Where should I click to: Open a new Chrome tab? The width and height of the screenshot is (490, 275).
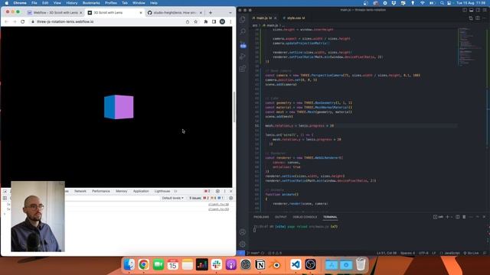pos(211,13)
